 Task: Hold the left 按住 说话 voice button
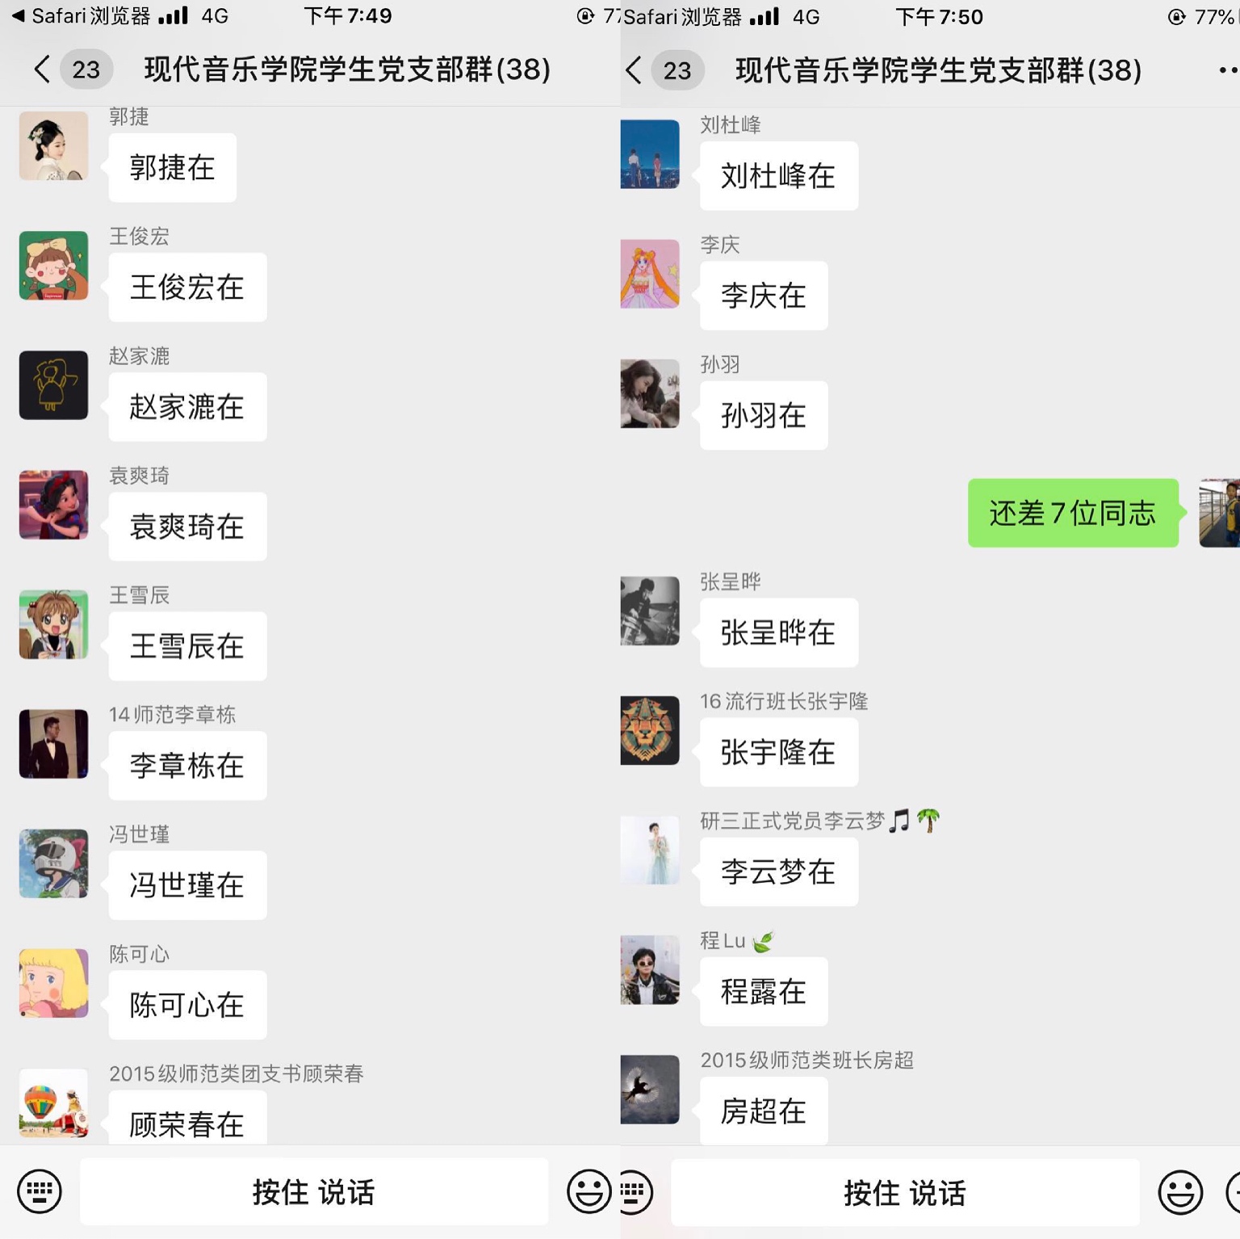[313, 1191]
